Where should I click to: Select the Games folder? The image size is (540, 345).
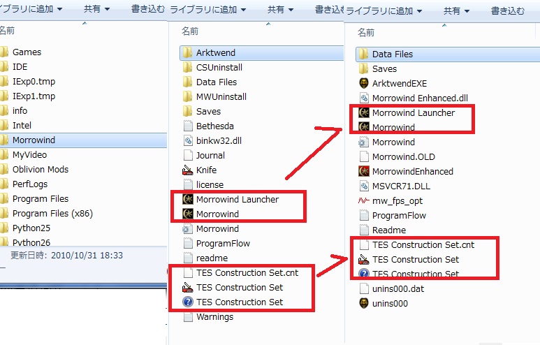click(27, 52)
